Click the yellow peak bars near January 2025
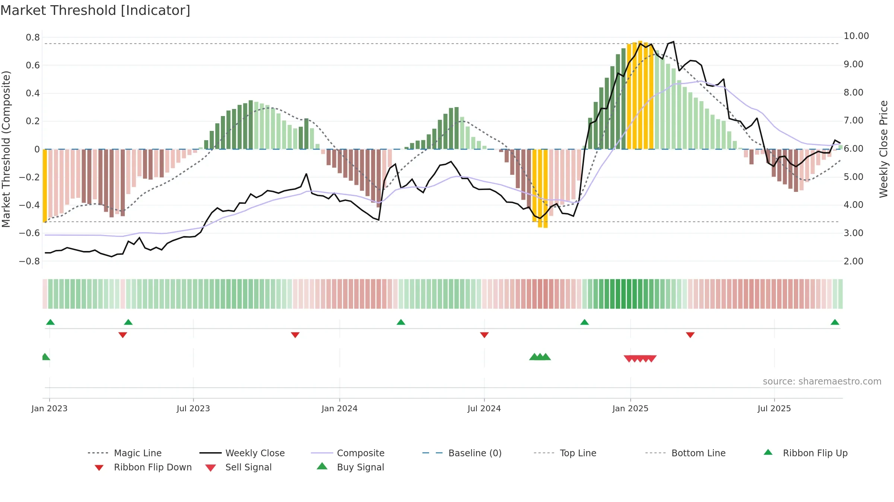 pyautogui.click(x=640, y=95)
